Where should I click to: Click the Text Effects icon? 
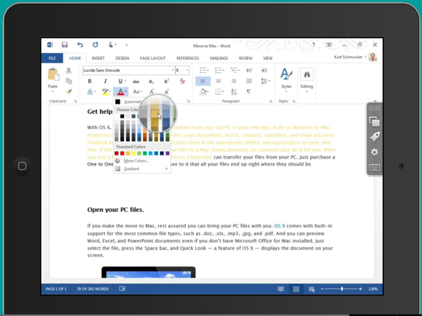(90, 92)
